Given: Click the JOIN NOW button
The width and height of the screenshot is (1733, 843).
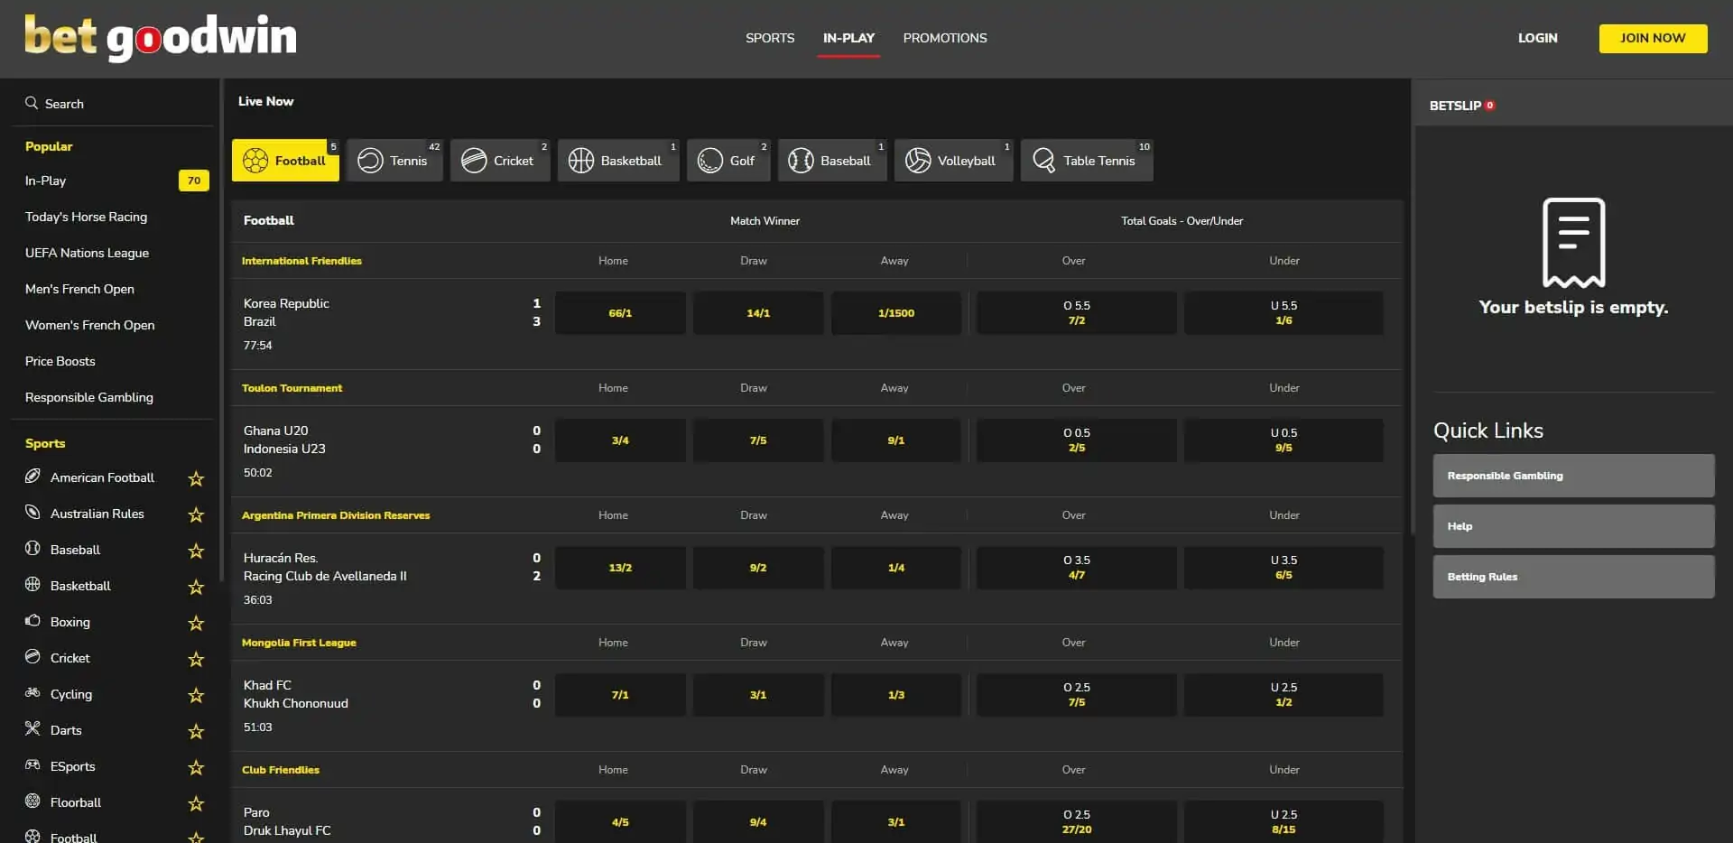Looking at the screenshot, I should (x=1653, y=38).
